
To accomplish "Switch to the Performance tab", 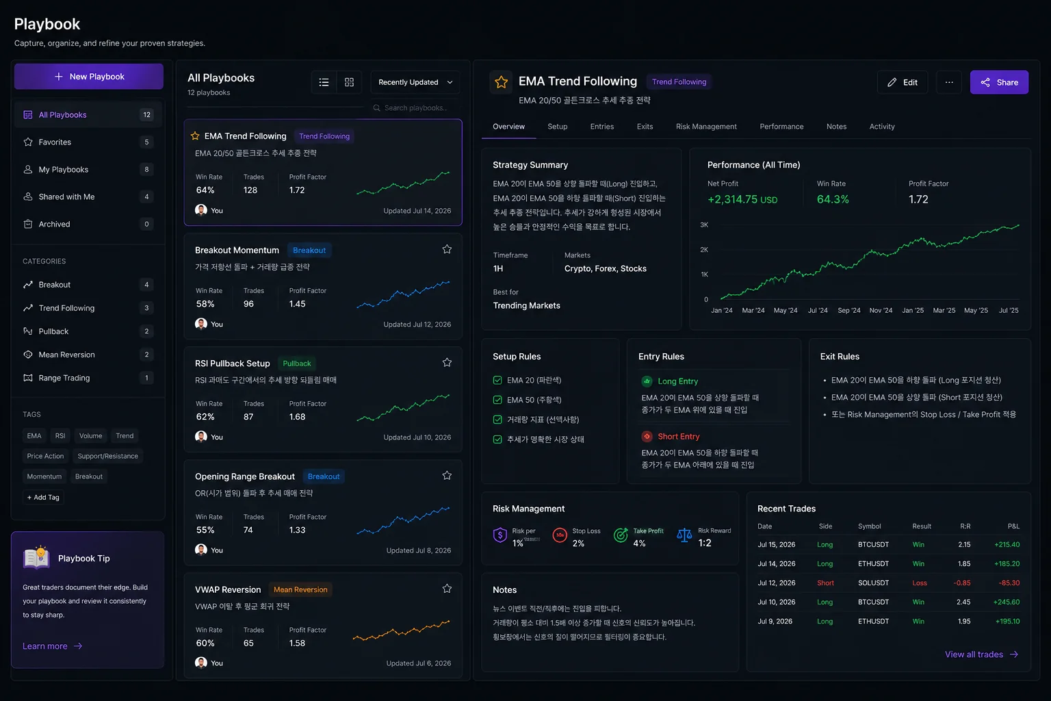I will tap(781, 127).
